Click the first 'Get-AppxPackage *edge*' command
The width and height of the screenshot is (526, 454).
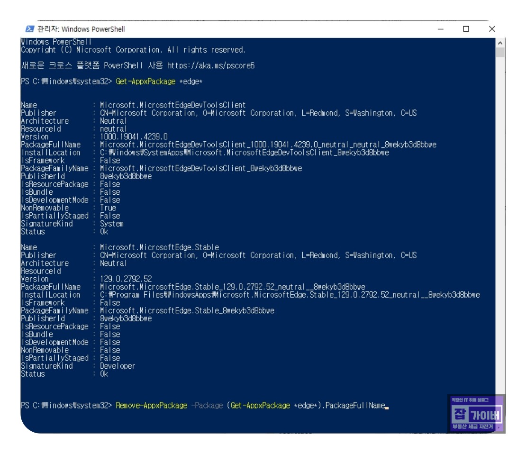[159, 82]
